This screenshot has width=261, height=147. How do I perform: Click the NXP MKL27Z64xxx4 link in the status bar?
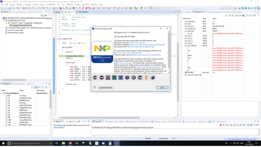point(235,139)
